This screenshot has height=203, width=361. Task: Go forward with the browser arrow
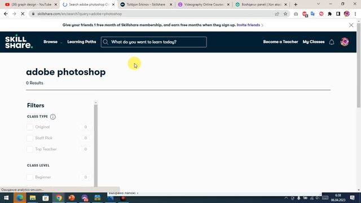click(x=14, y=14)
